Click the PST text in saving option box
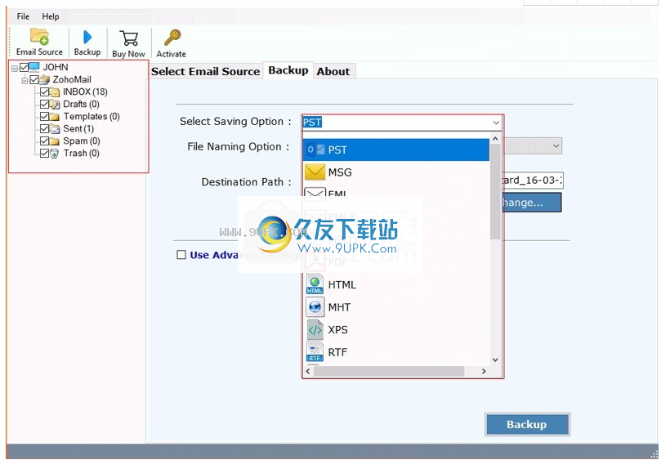This screenshot has height=469, width=661. pyautogui.click(x=312, y=123)
